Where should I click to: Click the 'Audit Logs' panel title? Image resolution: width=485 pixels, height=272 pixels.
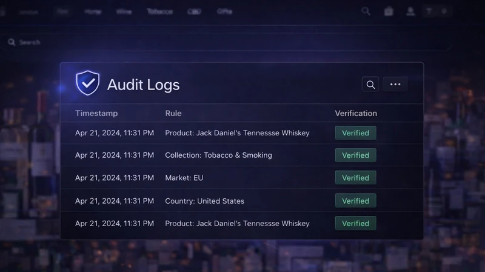pos(143,85)
